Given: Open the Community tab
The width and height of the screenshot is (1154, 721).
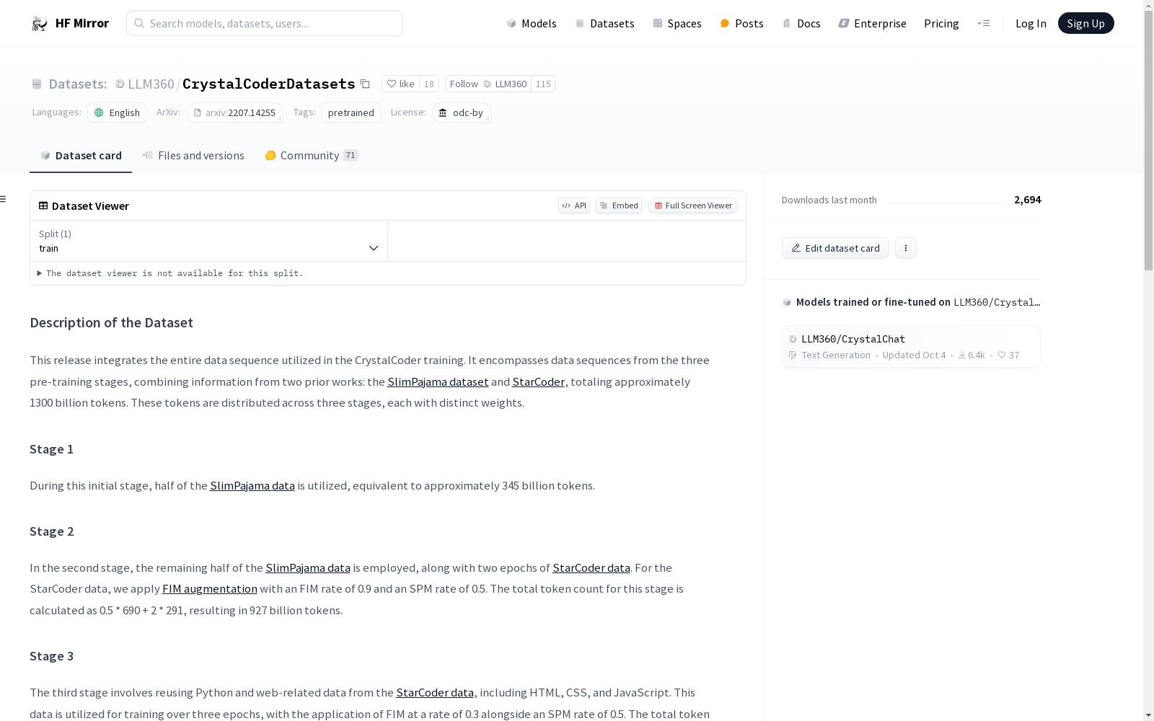Looking at the screenshot, I should pos(312,156).
